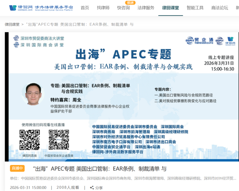
Task: Click the 2008人观看 viewer count
Action: click(68, 188)
